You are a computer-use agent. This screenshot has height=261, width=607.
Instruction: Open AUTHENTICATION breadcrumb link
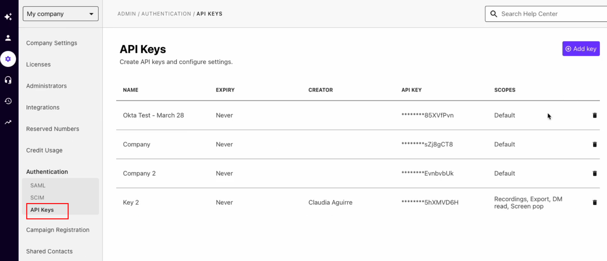coord(166,14)
